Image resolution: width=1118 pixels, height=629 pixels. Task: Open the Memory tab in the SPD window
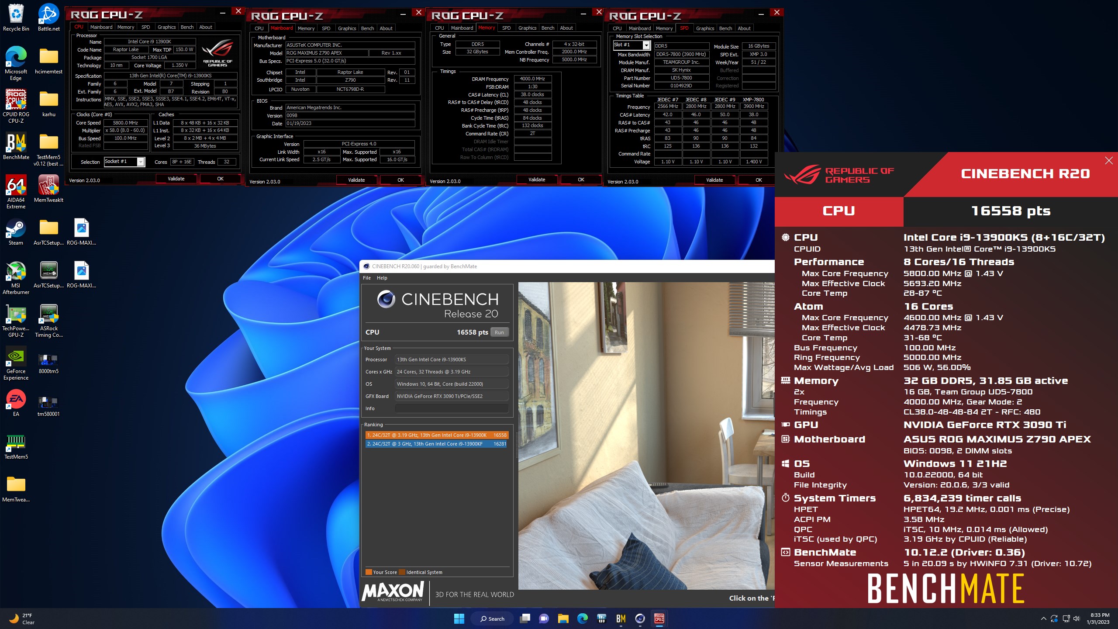[664, 28]
